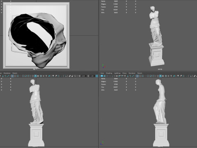Toggle Film Gate icon in front view panel
Screen dimensions: 197x148
[15, 76]
